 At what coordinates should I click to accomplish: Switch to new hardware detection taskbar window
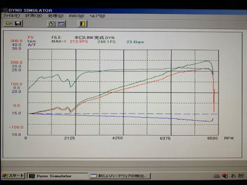coord(120,176)
